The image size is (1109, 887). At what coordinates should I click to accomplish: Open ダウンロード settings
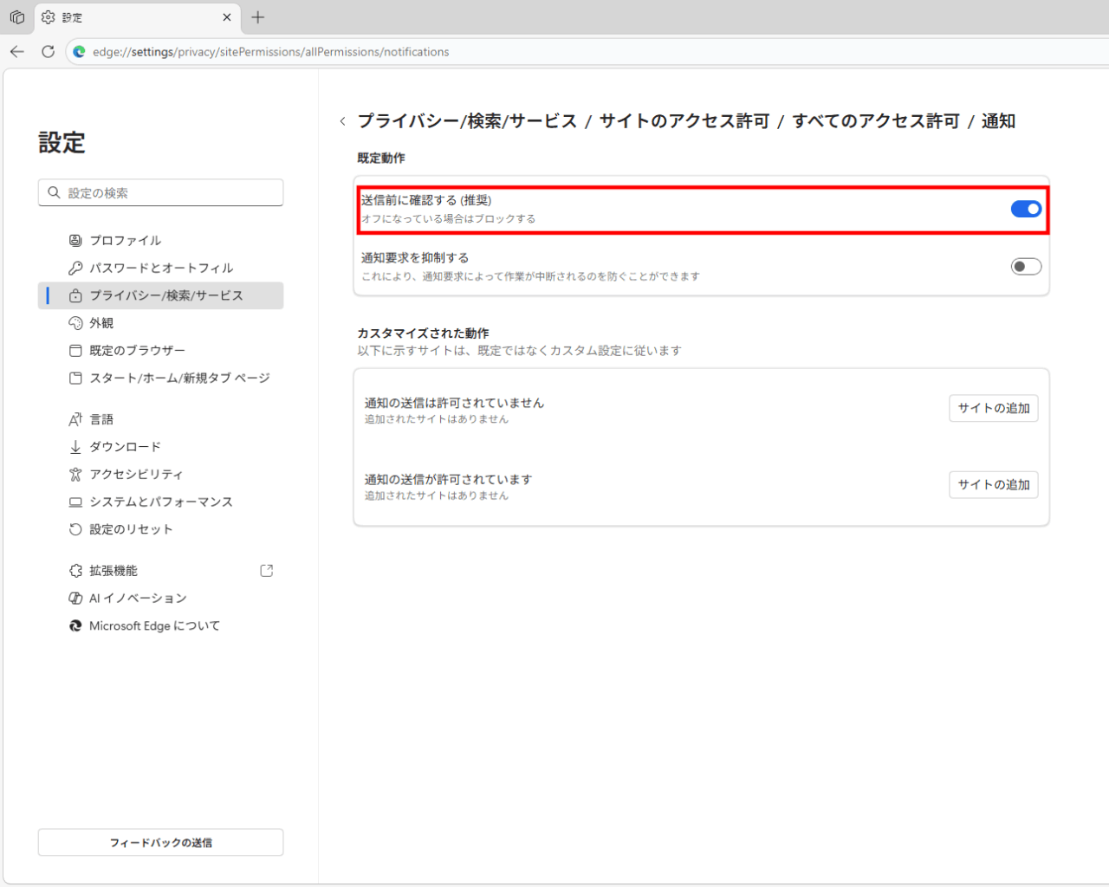click(125, 447)
